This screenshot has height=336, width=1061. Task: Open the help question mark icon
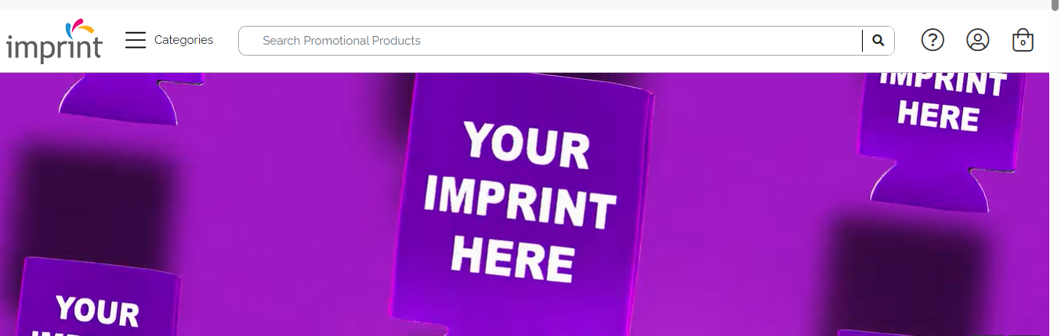[932, 40]
